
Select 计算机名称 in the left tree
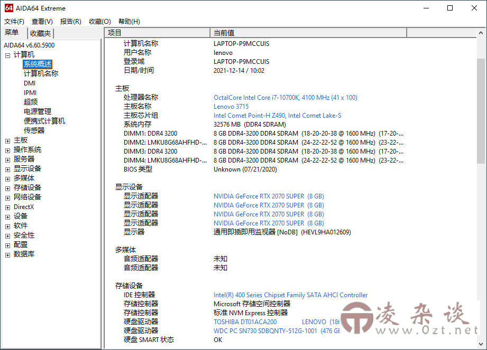point(41,73)
